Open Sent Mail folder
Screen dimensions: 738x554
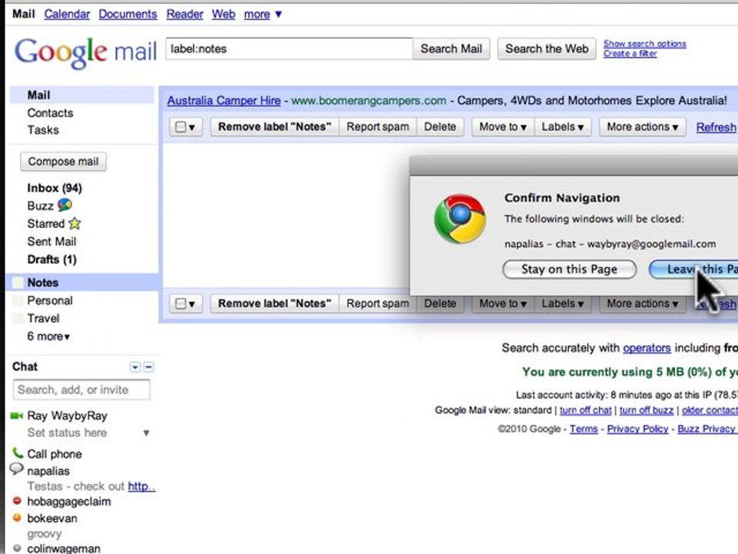pos(52,242)
